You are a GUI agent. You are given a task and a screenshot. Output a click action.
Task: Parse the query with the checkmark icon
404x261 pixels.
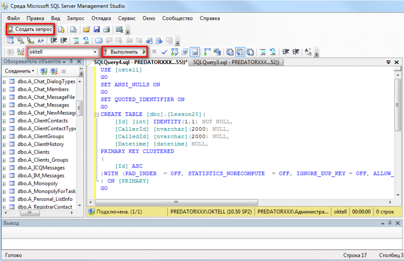pos(164,51)
